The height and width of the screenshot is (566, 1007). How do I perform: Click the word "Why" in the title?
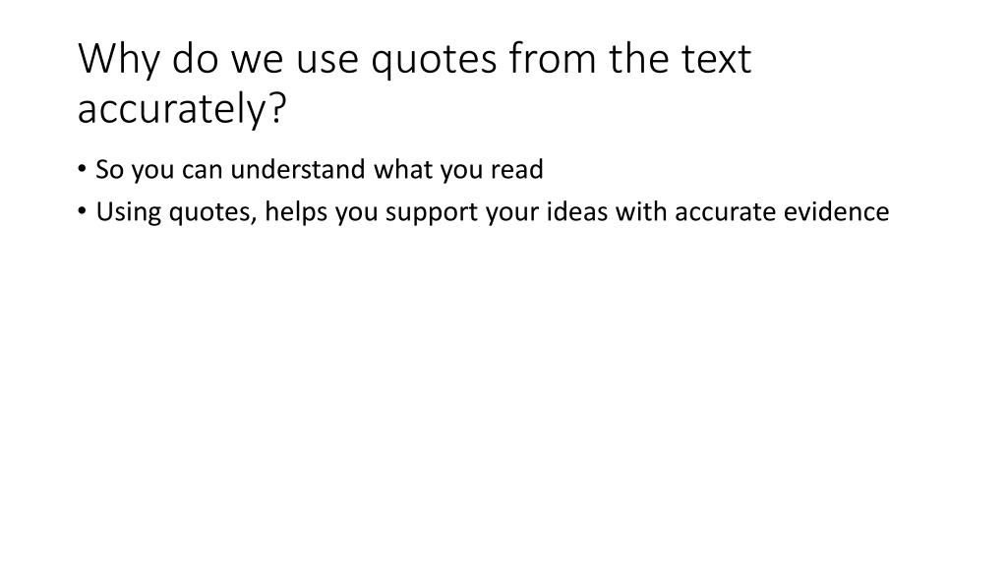[x=119, y=59]
